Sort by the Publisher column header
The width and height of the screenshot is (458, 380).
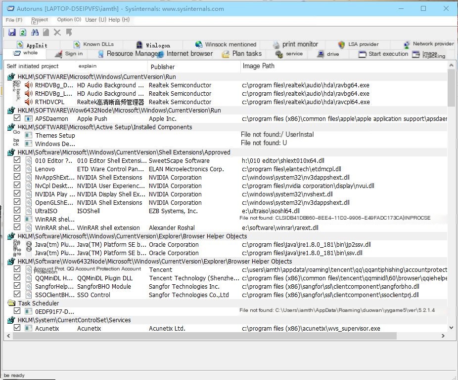(194, 67)
